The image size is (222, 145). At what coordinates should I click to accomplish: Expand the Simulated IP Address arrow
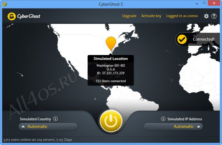[x=199, y=127]
